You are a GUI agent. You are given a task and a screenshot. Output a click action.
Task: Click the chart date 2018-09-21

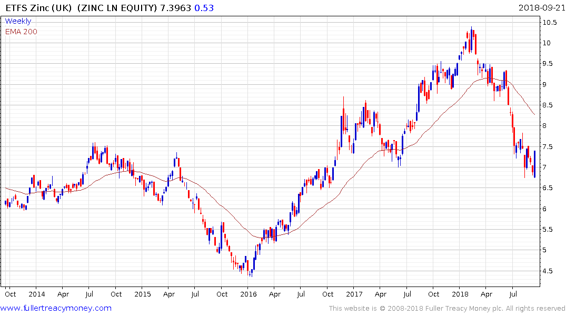click(542, 8)
